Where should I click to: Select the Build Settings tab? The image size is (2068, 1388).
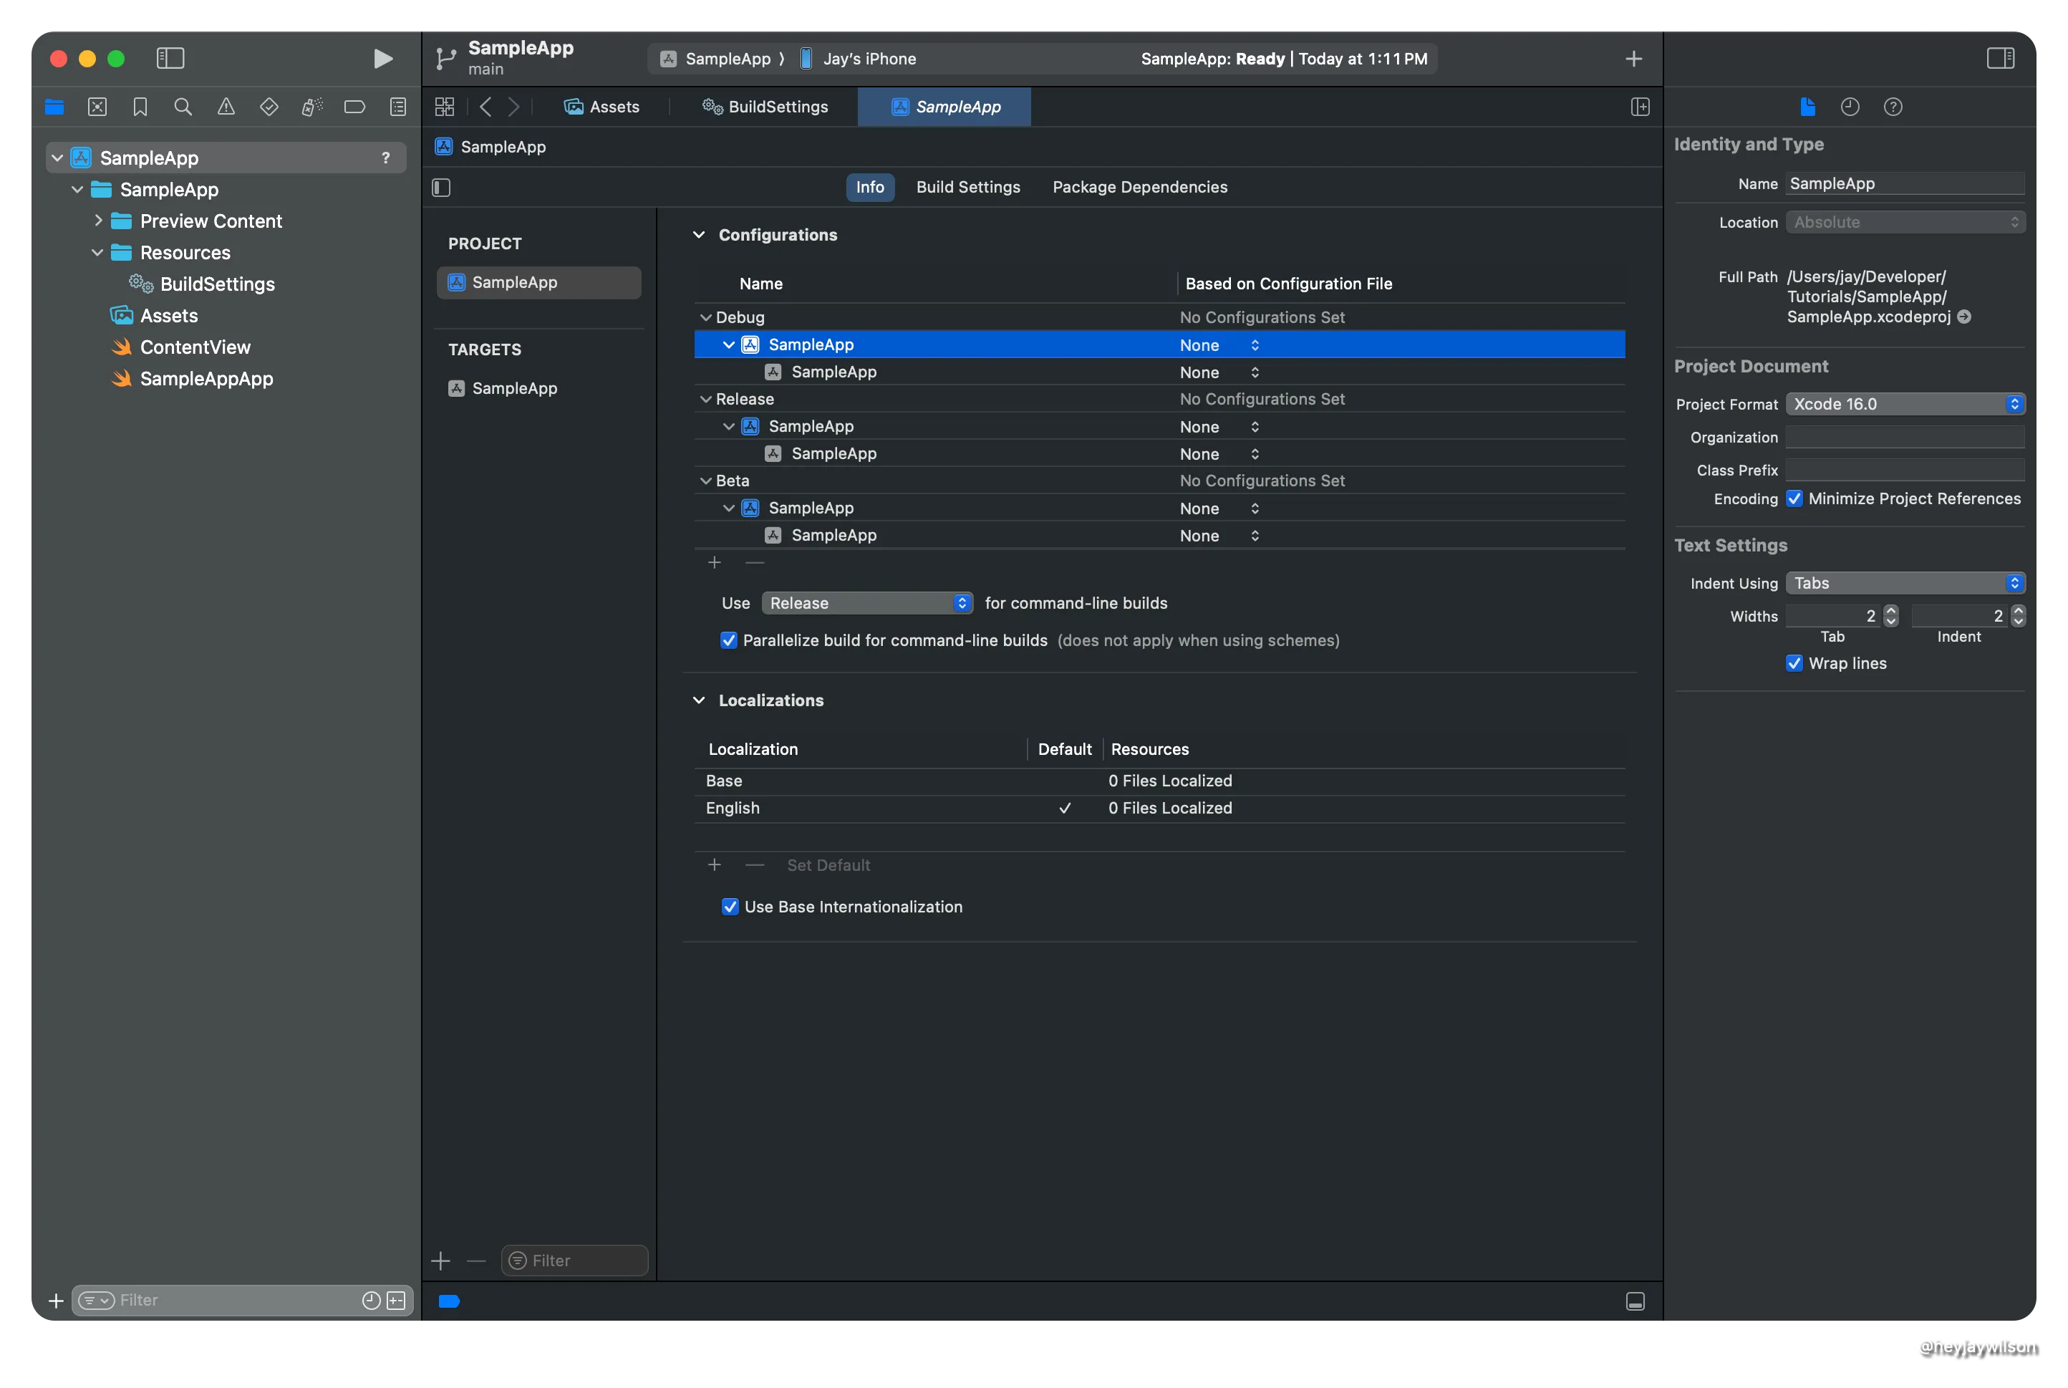point(968,187)
